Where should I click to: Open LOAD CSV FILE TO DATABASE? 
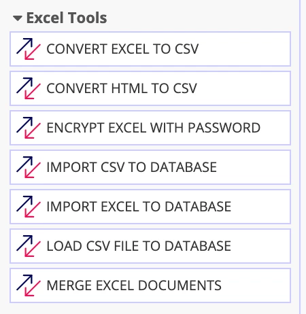click(150, 246)
